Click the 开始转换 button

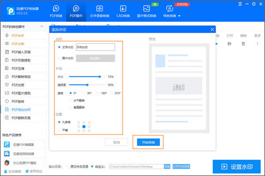(x=148, y=142)
